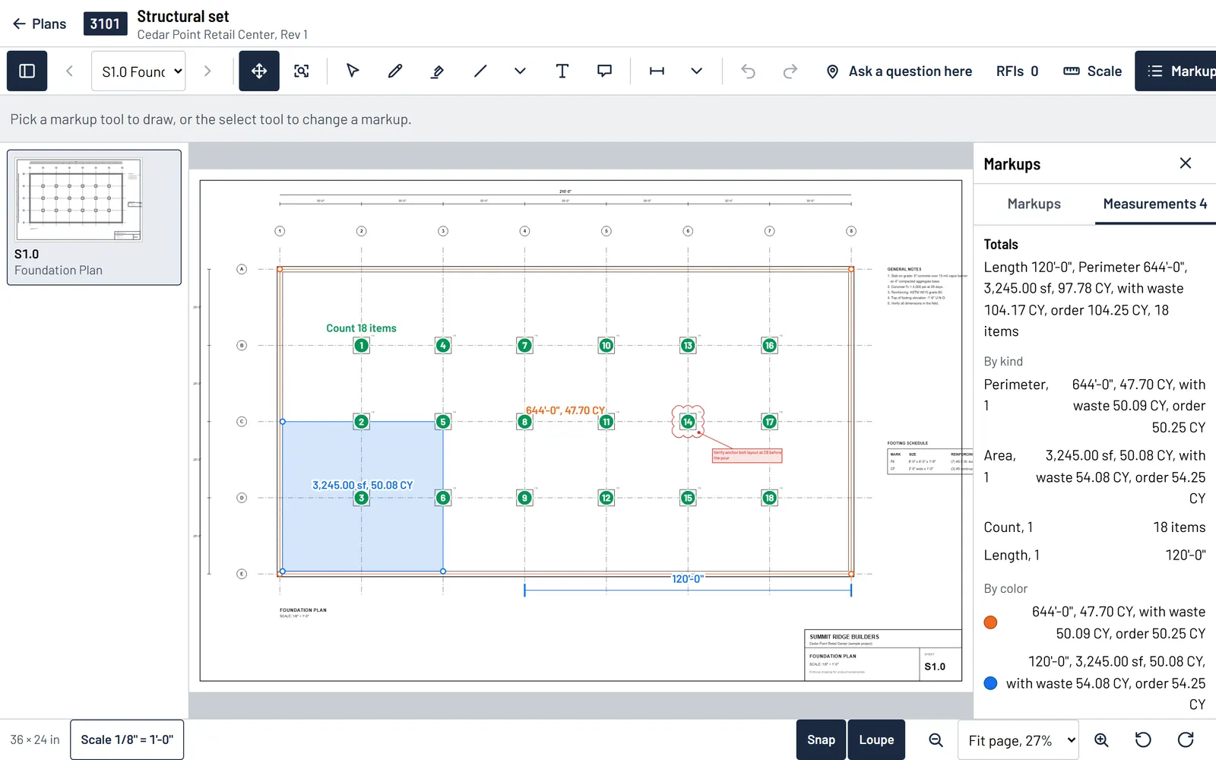Switch to the Markups tab
The width and height of the screenshot is (1216, 760).
coord(1034,204)
